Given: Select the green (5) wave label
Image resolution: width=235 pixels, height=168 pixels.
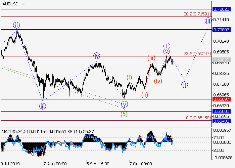Looking at the screenshot, I should click(124, 114).
